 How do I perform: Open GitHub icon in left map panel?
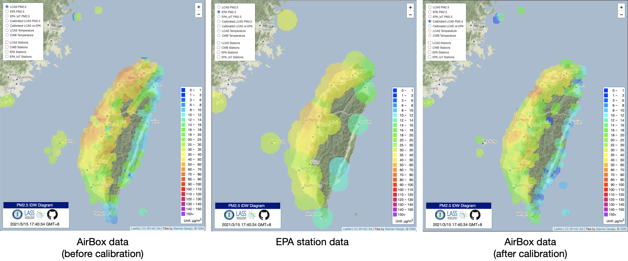[x=52, y=215]
